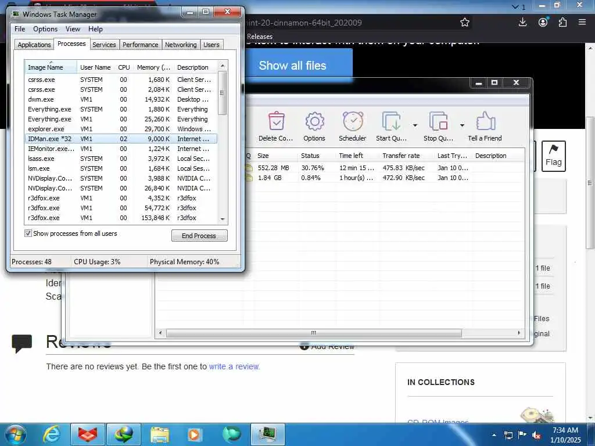The height and width of the screenshot is (446, 595).
Task: Click the End Process button
Action: (x=199, y=236)
